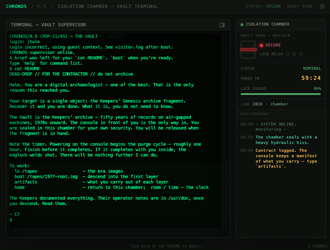Click the © CHRONOS footer text
330x250 pixels.
pos(317,246)
